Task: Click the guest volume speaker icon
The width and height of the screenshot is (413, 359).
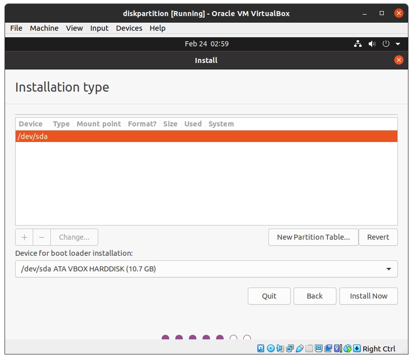Action: 372,44
